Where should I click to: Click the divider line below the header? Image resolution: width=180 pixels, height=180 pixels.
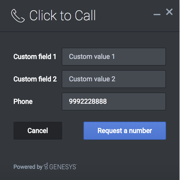(x=90, y=32)
